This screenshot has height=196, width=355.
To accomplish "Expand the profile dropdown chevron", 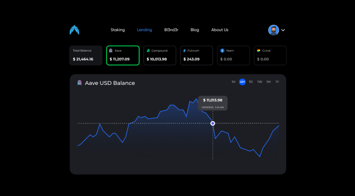I will pos(283,30).
